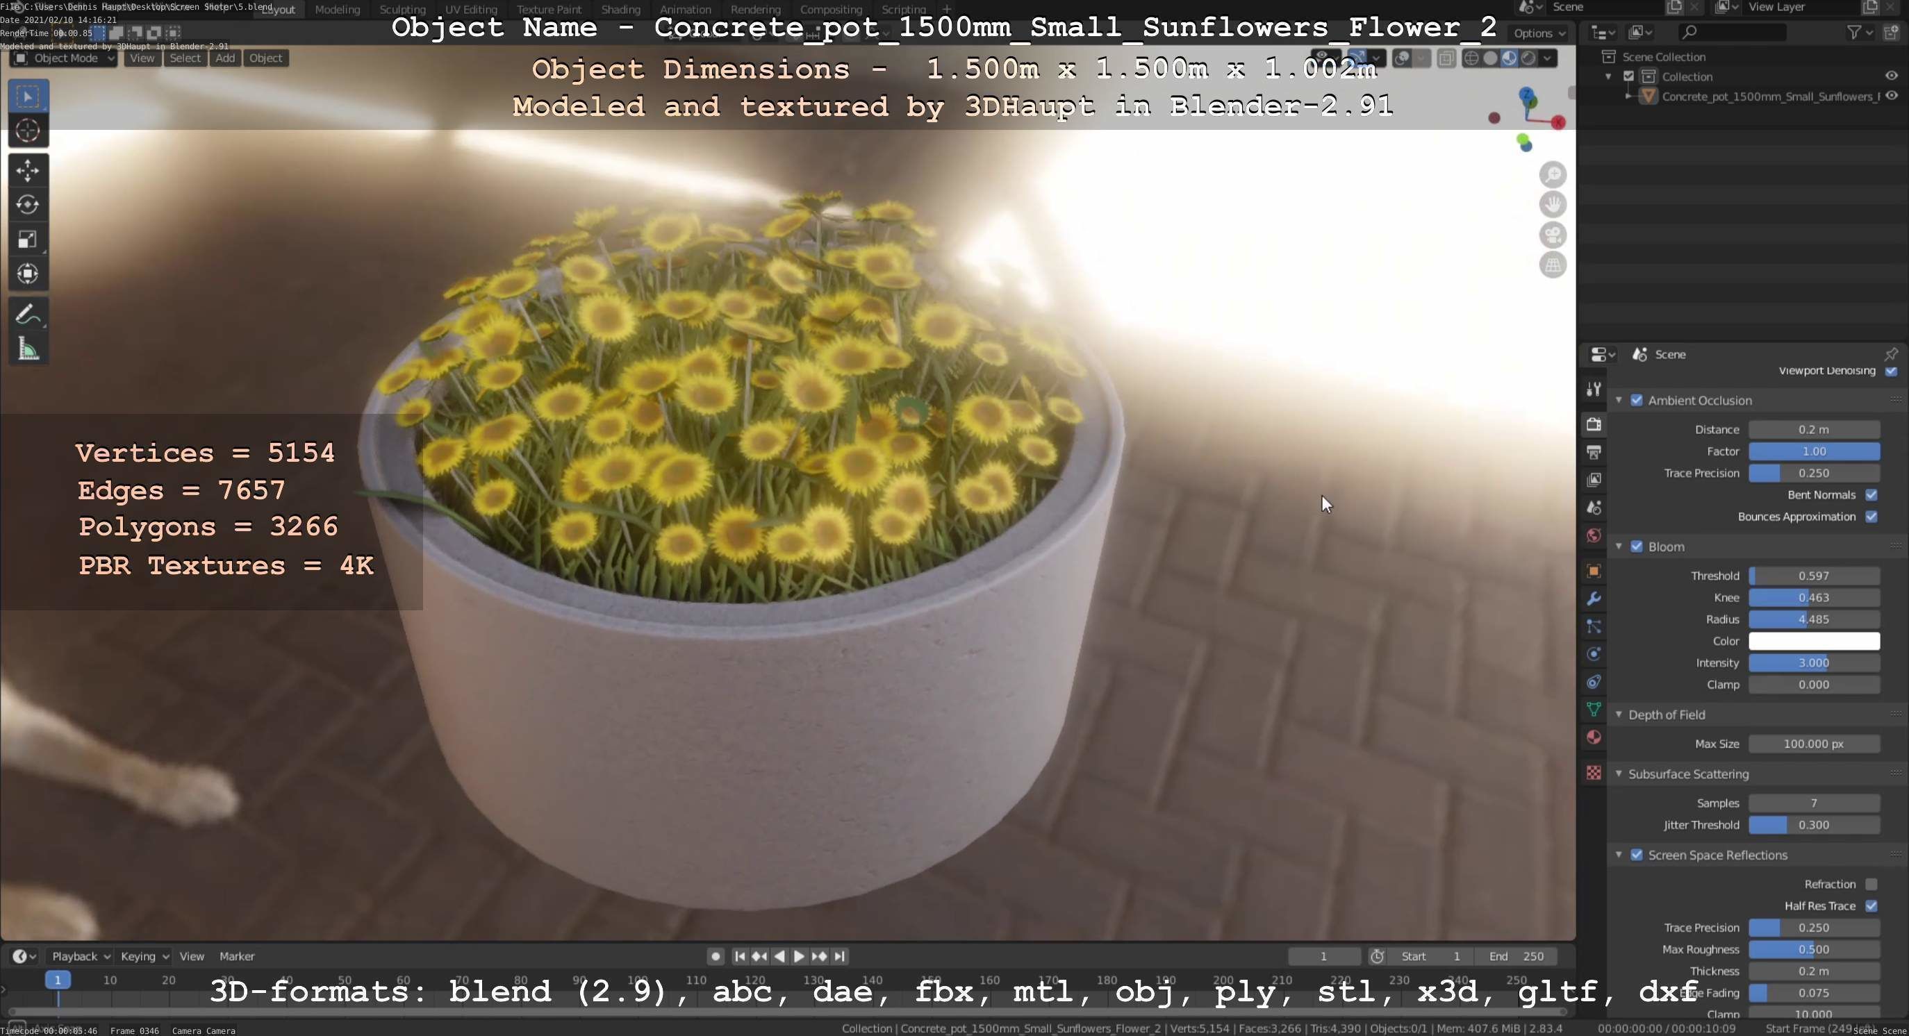Open the Tool properties tab
The width and height of the screenshot is (1909, 1036).
[x=1594, y=389]
